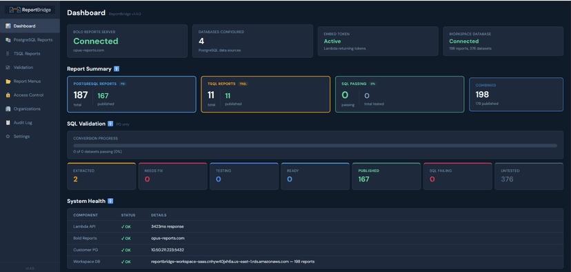Click the PG badge on PostgreSQL Reports

pyautogui.click(x=123, y=84)
